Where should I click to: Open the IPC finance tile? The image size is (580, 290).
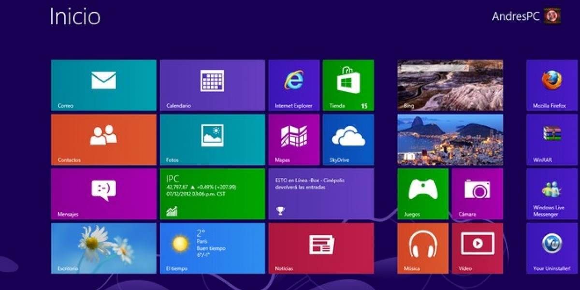pos(213,194)
